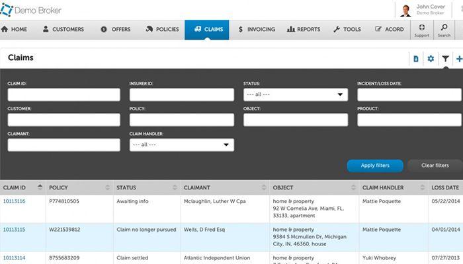The height and width of the screenshot is (264, 463).
Task: Open the Policies tab
Action: (x=162, y=30)
